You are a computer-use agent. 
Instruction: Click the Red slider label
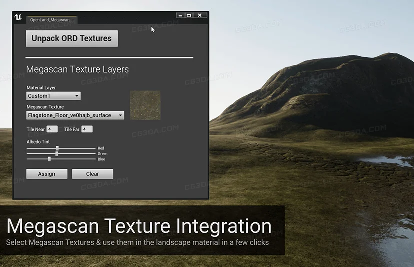pyautogui.click(x=101, y=148)
